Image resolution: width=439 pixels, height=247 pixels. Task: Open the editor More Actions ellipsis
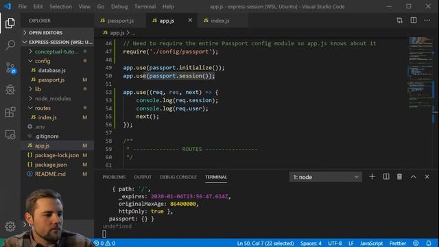427,20
